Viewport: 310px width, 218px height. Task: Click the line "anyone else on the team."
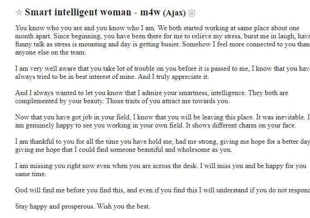[x=51, y=52]
